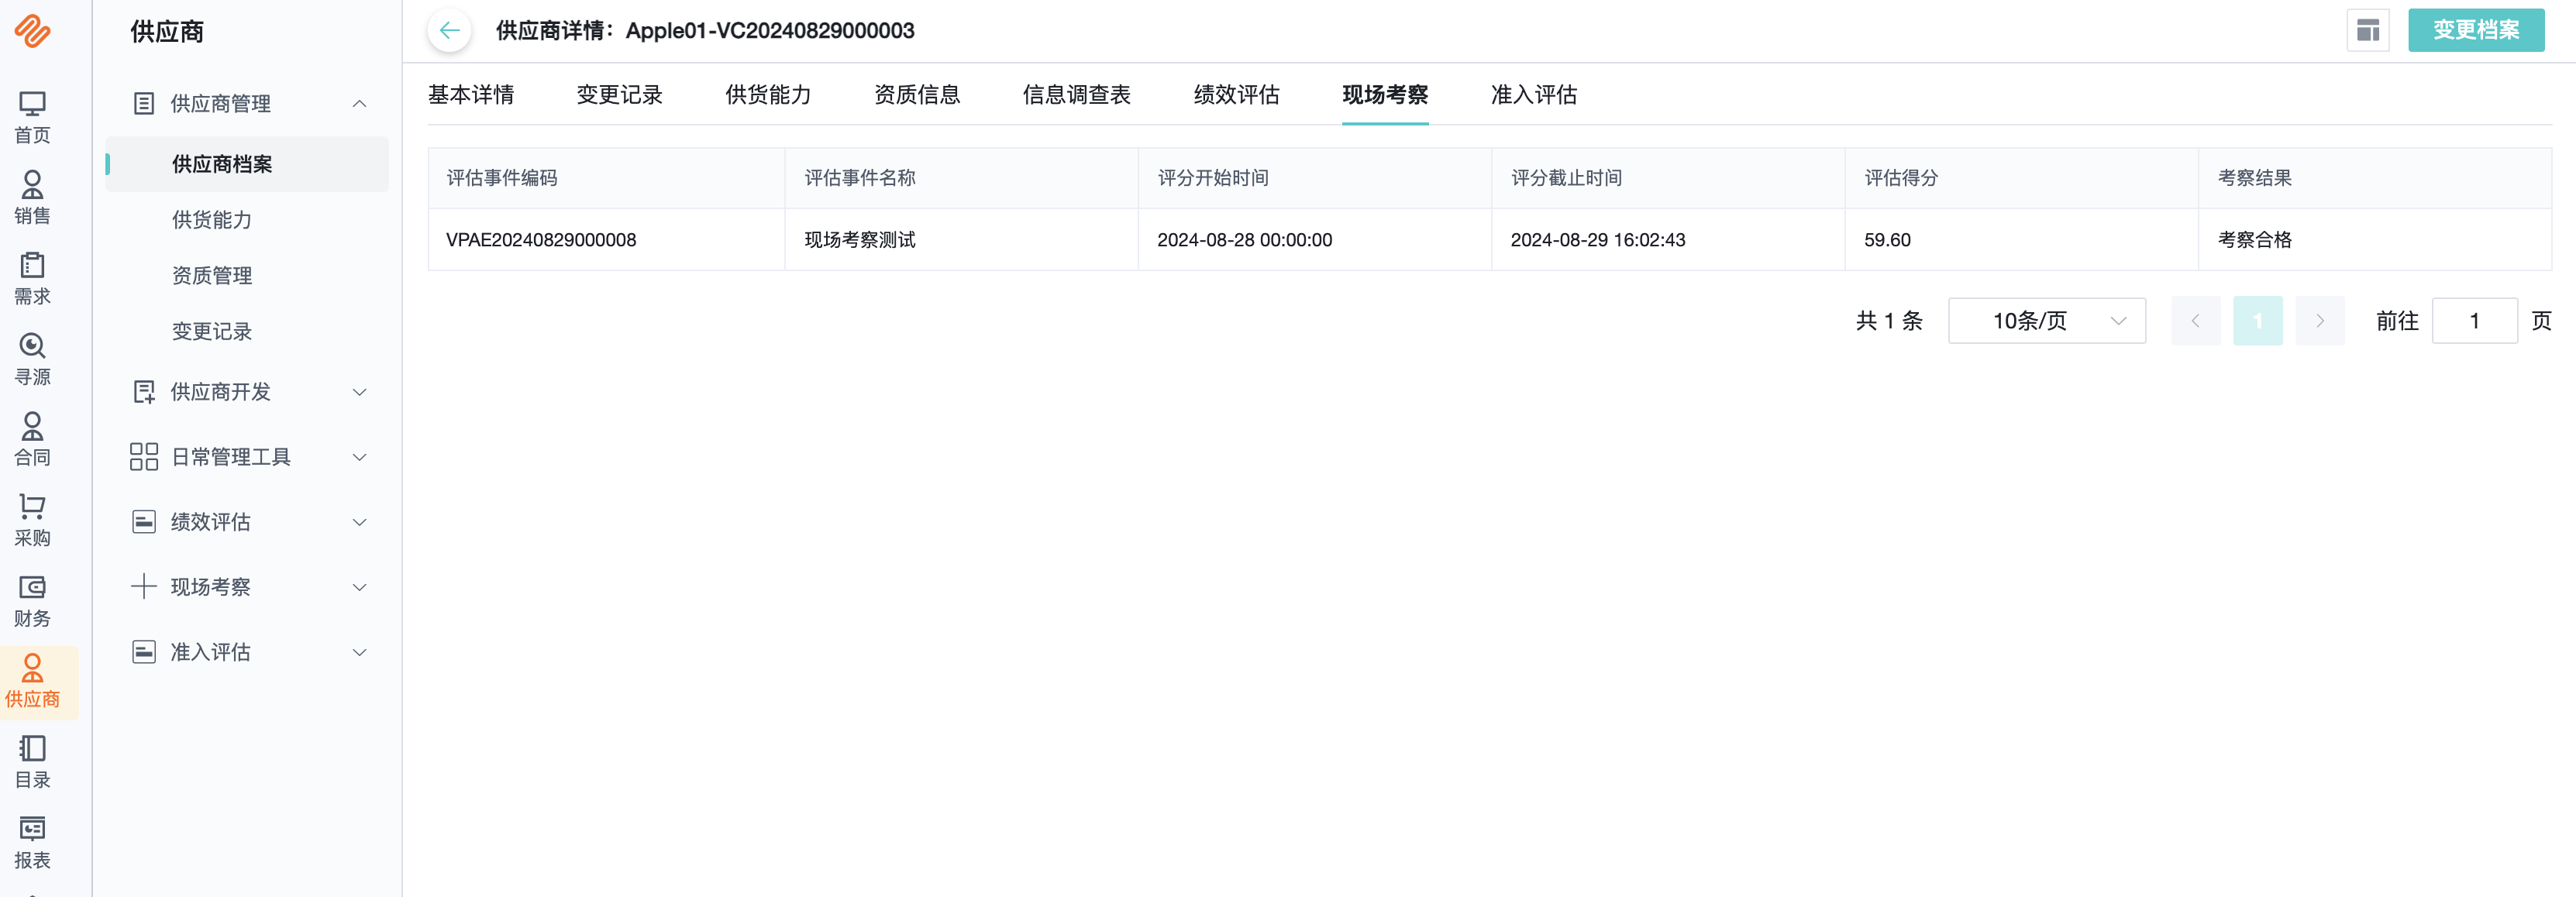Click the back arrow icon
Viewport: 2576px width, 897px height.
(450, 30)
